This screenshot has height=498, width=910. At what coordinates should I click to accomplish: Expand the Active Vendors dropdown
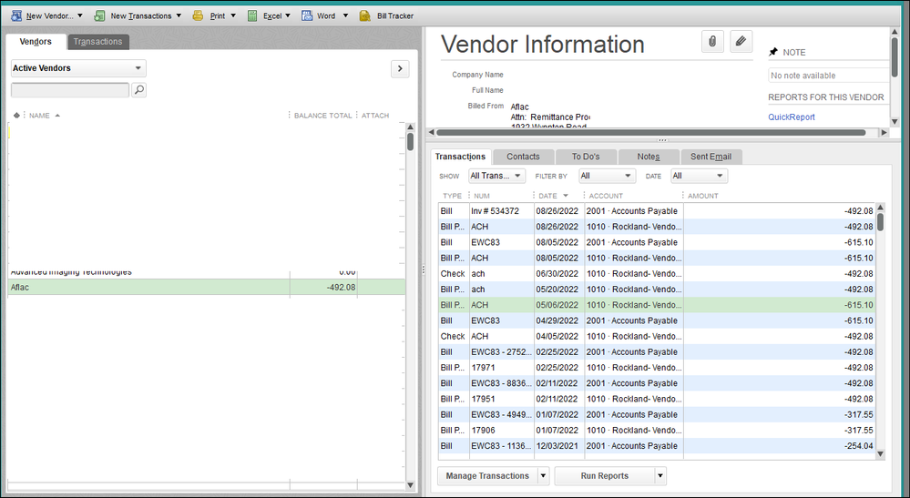(x=78, y=68)
